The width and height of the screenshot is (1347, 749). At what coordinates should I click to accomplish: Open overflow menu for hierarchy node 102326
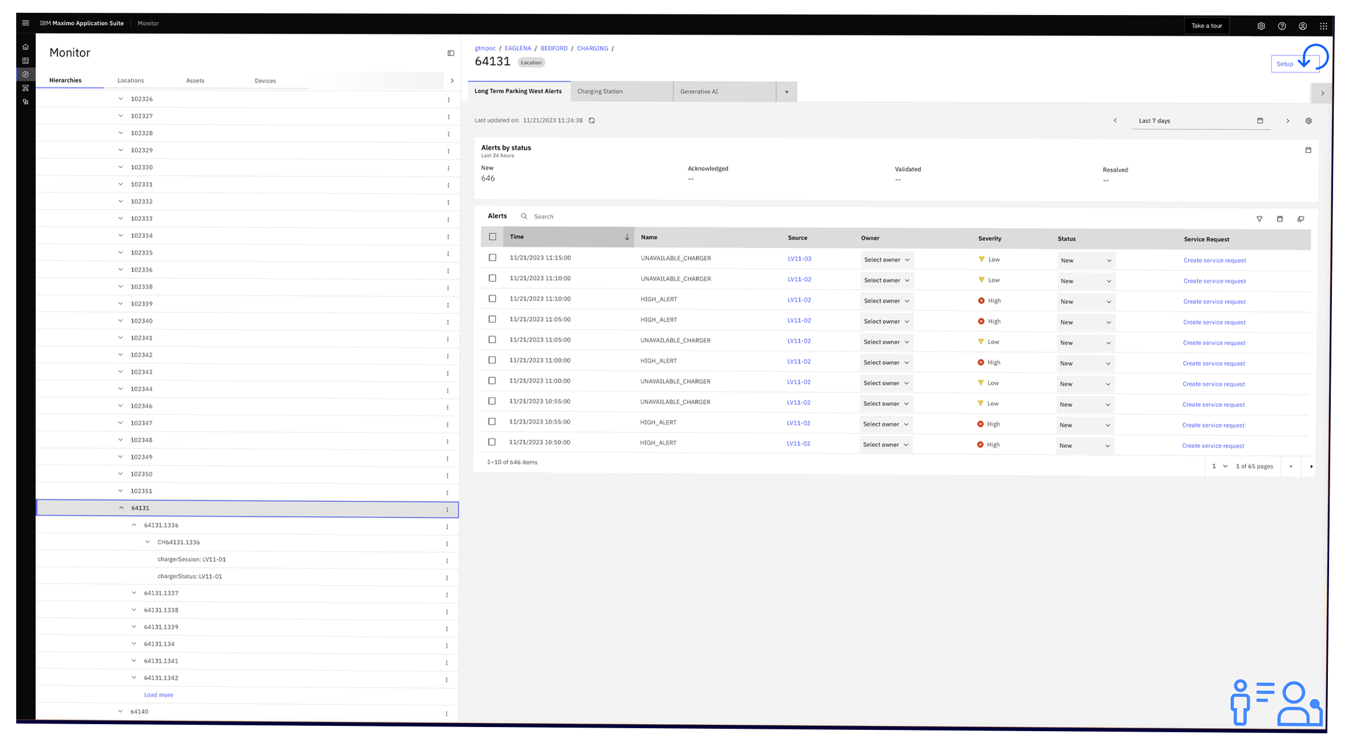tap(448, 100)
